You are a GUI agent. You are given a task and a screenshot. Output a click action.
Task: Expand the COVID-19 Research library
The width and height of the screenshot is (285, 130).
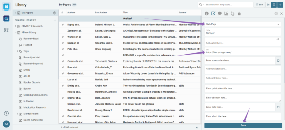click(x=16, y=26)
